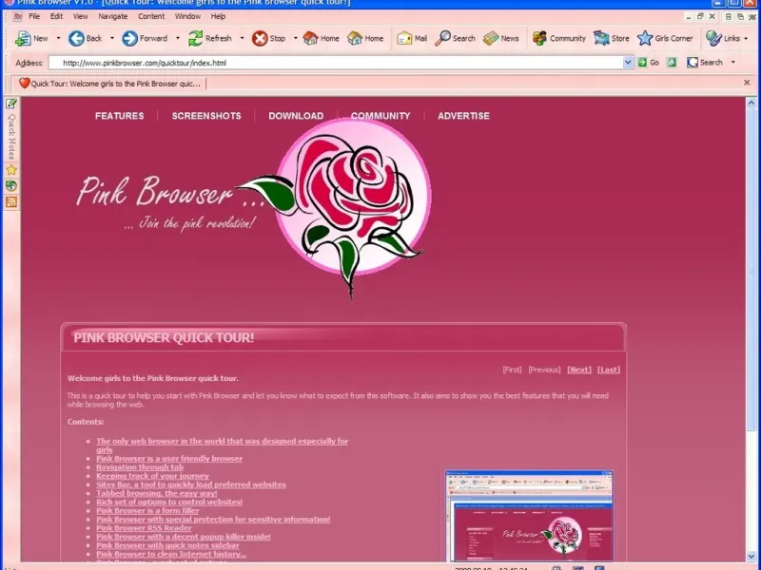Click the DOWNLOAD page navigation link
Viewport: 761px width, 570px height.
click(296, 116)
